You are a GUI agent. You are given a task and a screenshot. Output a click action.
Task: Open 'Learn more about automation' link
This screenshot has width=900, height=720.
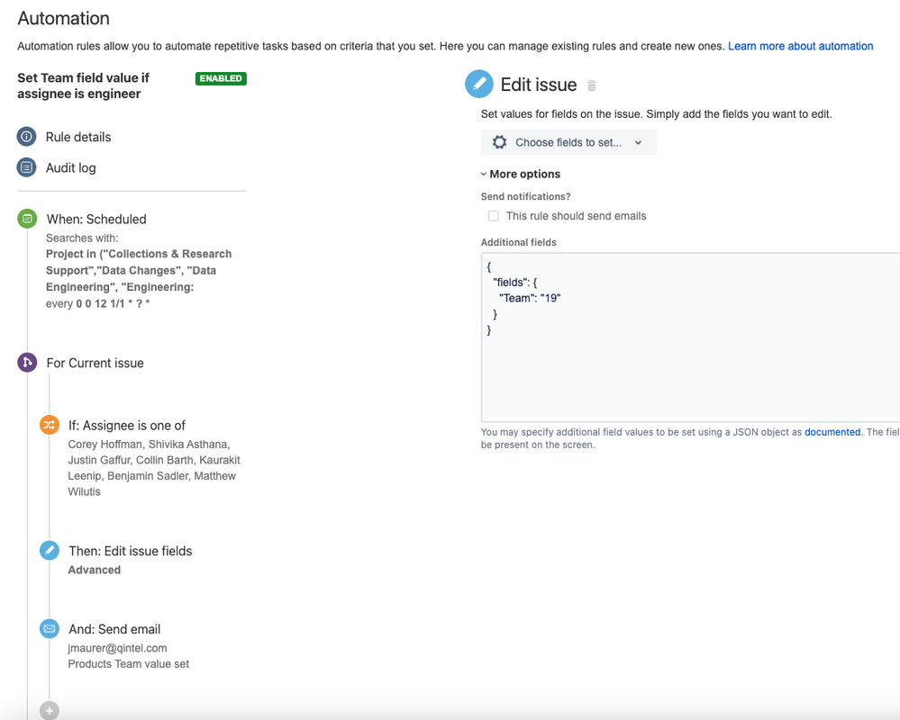(x=800, y=46)
